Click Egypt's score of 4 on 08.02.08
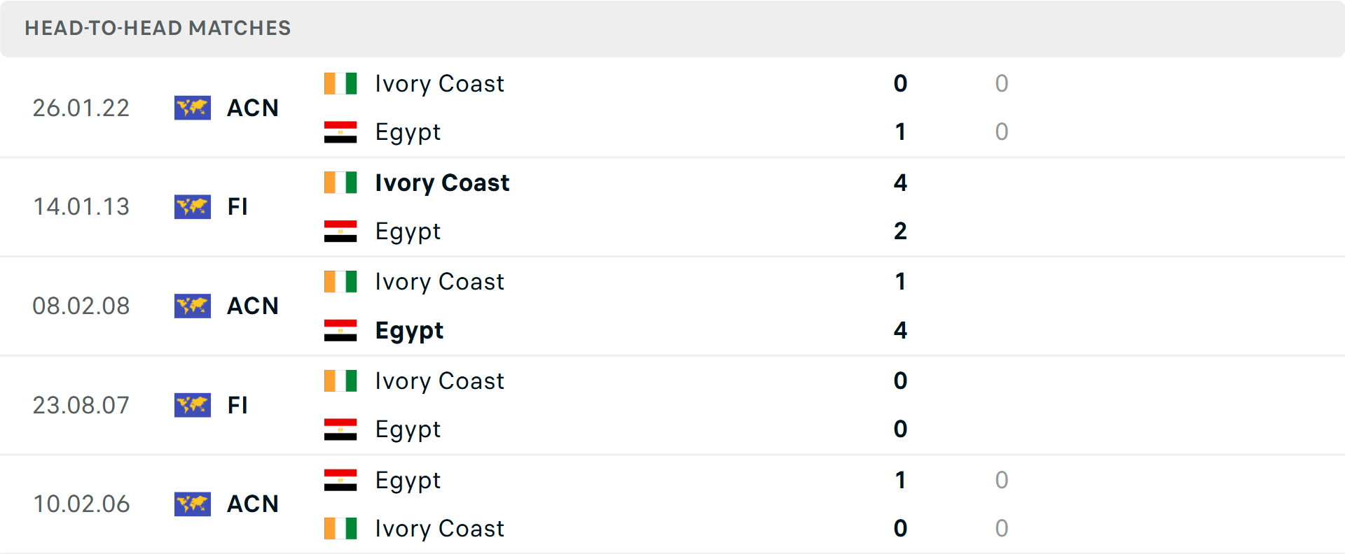1345x554 pixels. 900,330
